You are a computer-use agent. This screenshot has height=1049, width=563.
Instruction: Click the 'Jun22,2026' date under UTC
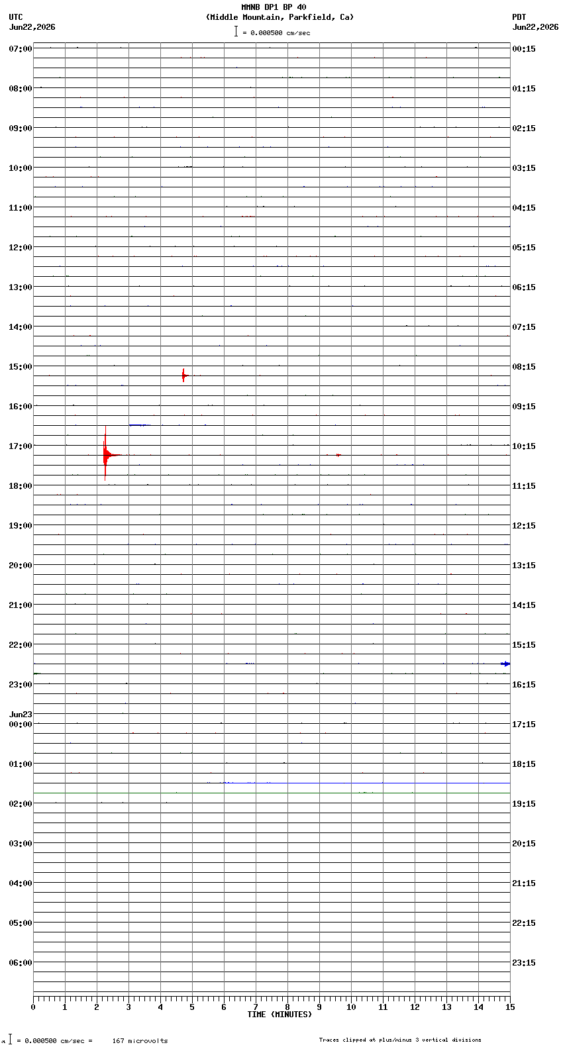pyautogui.click(x=32, y=27)
